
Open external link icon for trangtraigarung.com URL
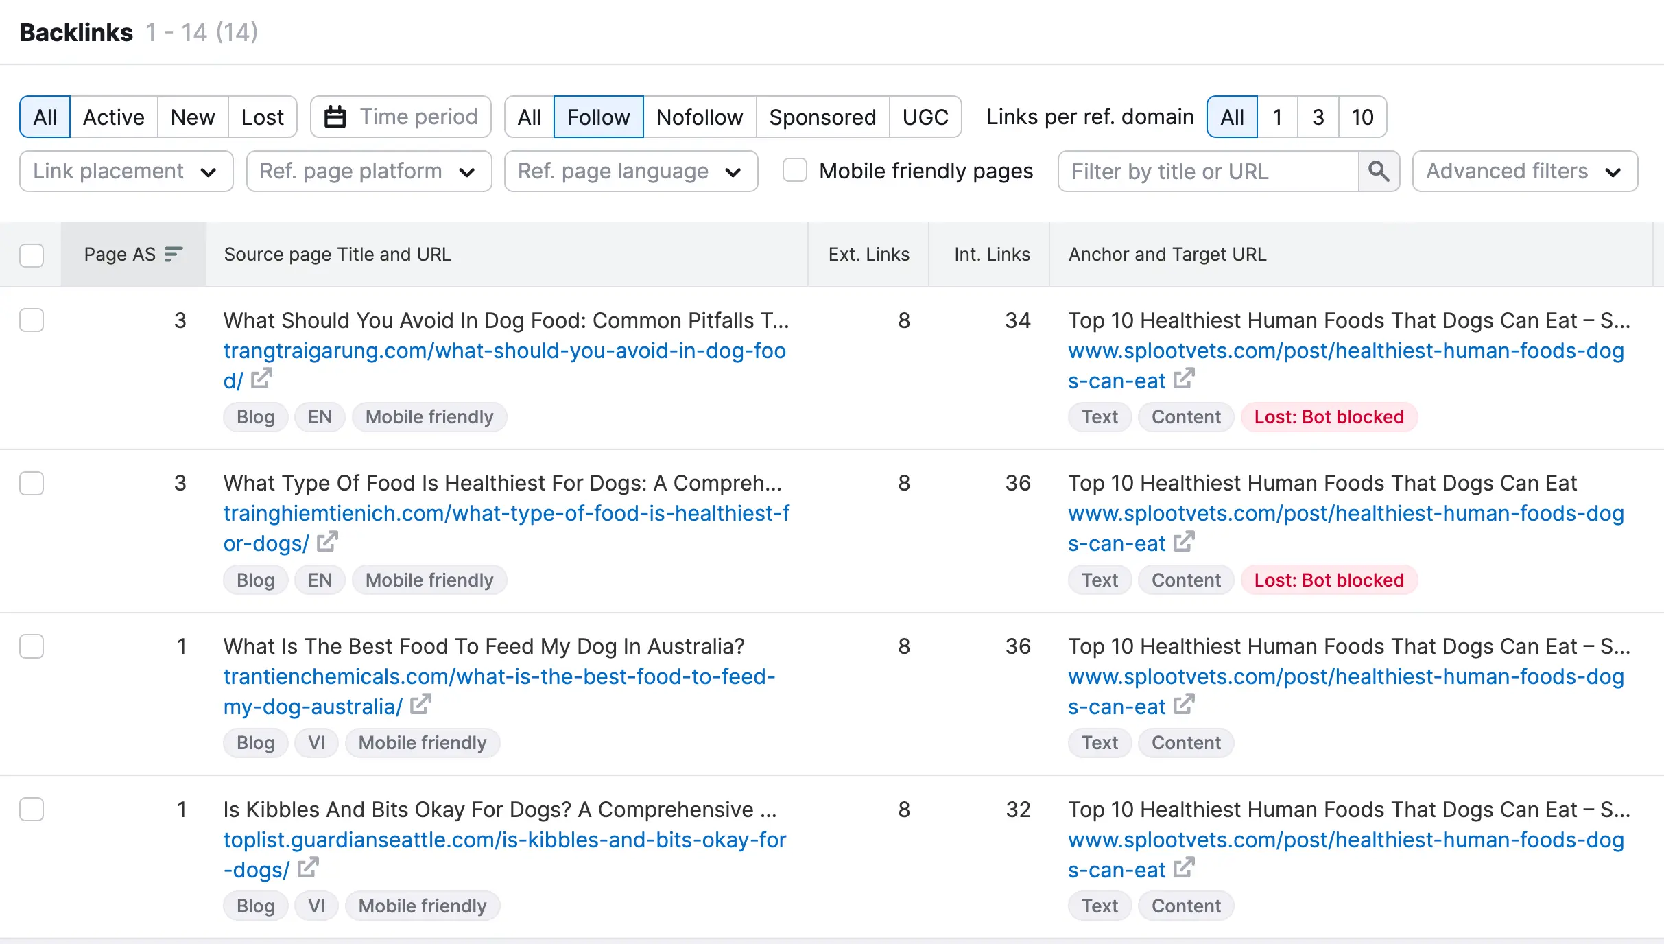[x=261, y=379]
